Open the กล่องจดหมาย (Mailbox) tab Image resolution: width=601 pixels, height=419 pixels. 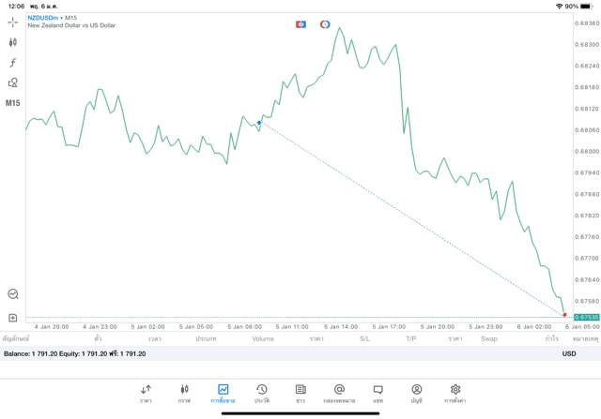click(339, 394)
